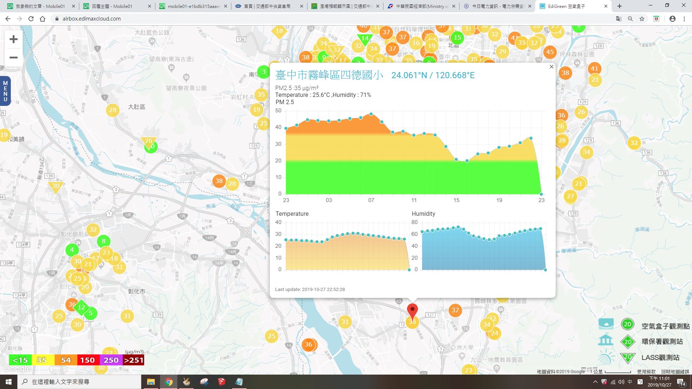This screenshot has height=389, width=692.
Task: Switch to 今日電力資訊 tab
Action: tap(497, 6)
